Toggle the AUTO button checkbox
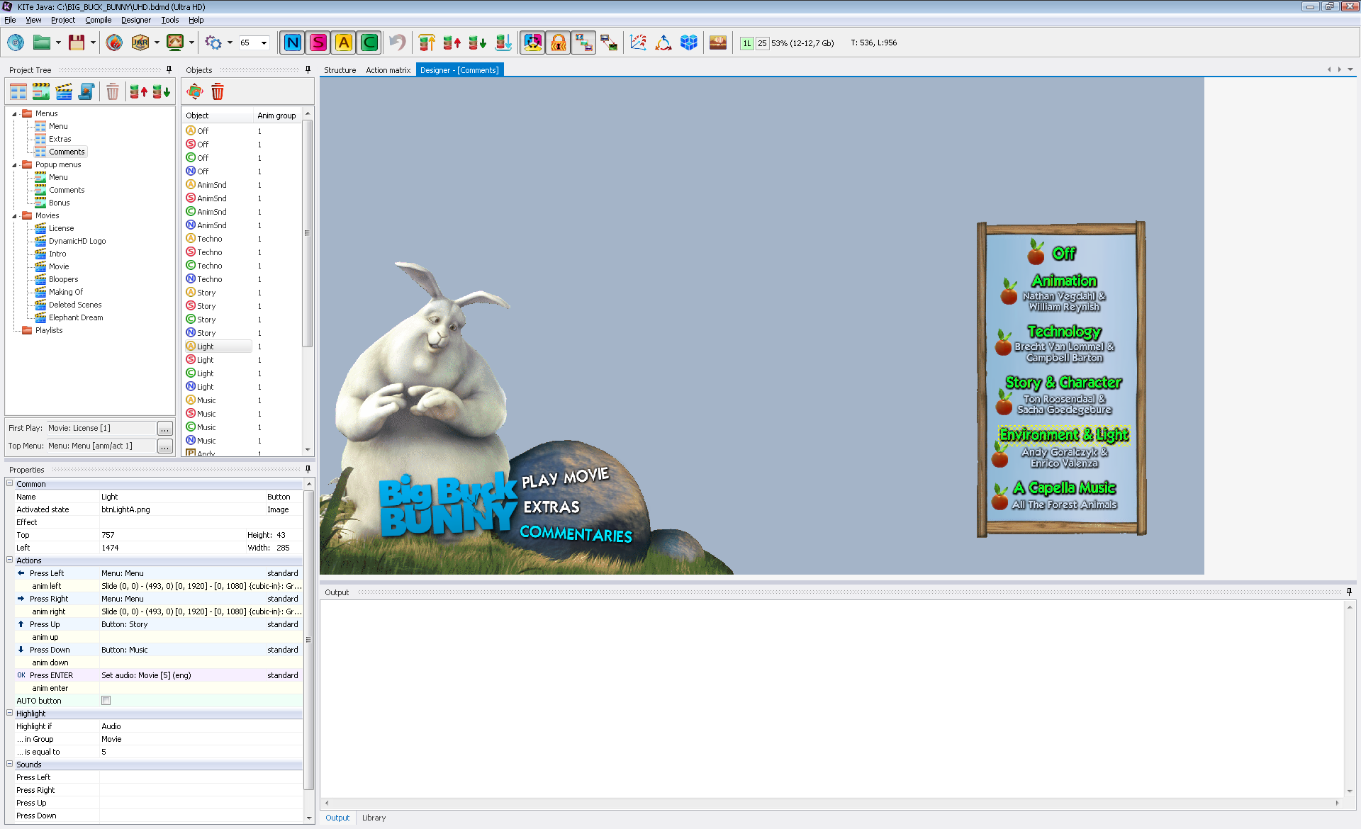1361x829 pixels. click(106, 701)
